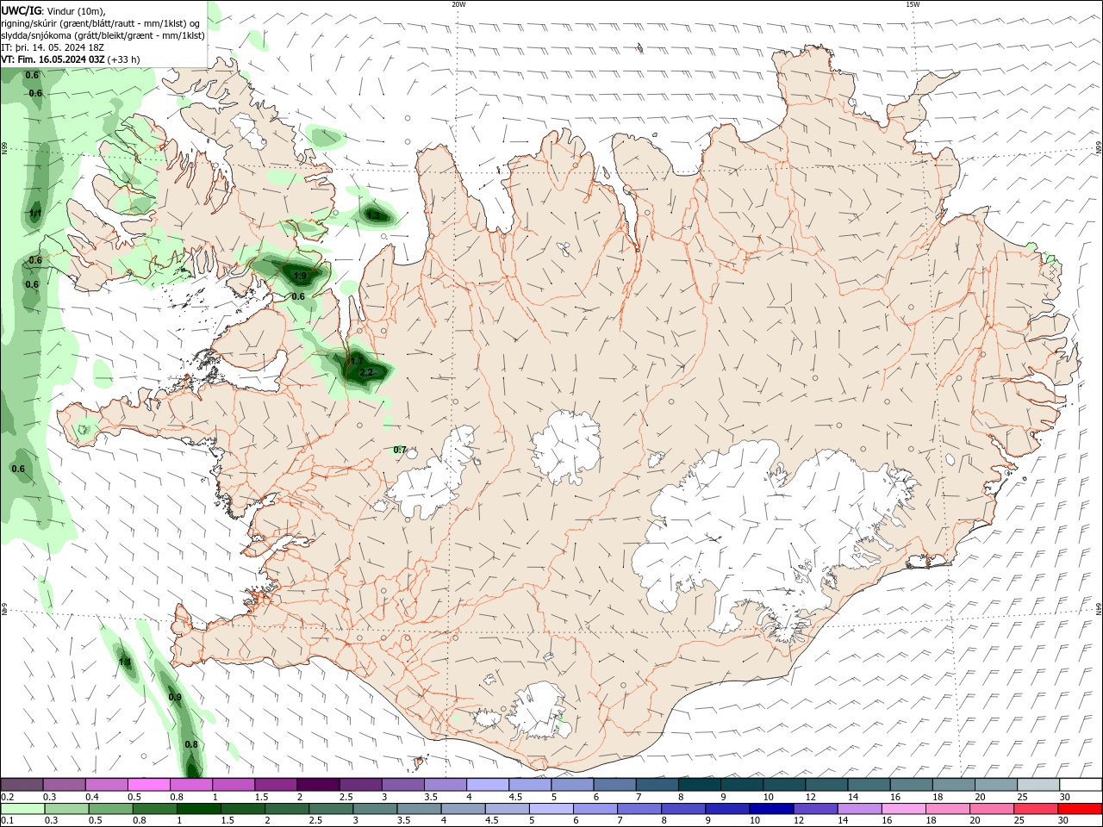
Task: Click the 20W longitude label
Action: click(x=458, y=4)
